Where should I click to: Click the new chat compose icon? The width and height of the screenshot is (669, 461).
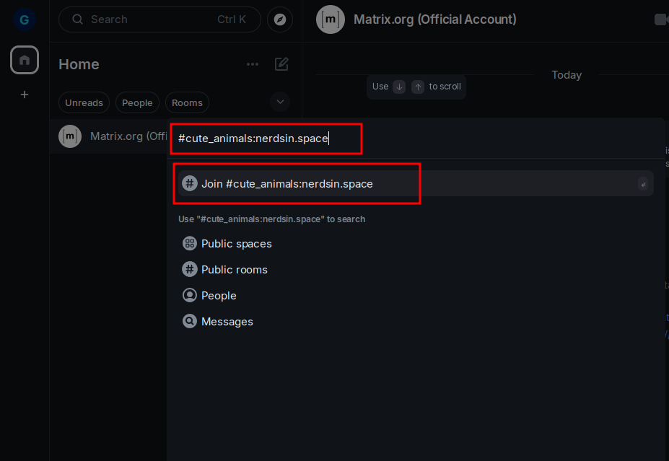click(281, 64)
